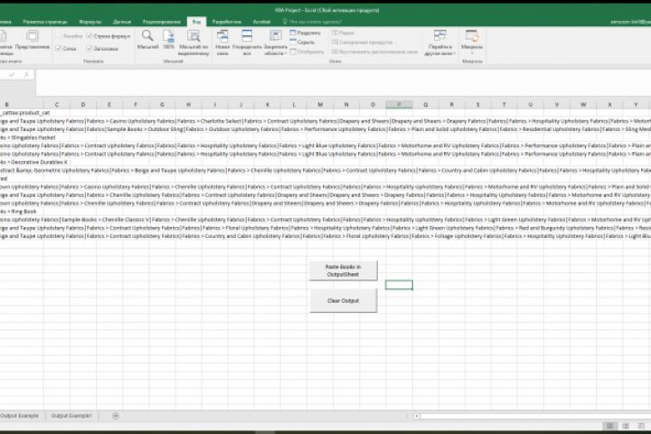Open the Macros (Макросы) dropdown
Image resolution: width=651 pixels, height=434 pixels.
tap(472, 42)
